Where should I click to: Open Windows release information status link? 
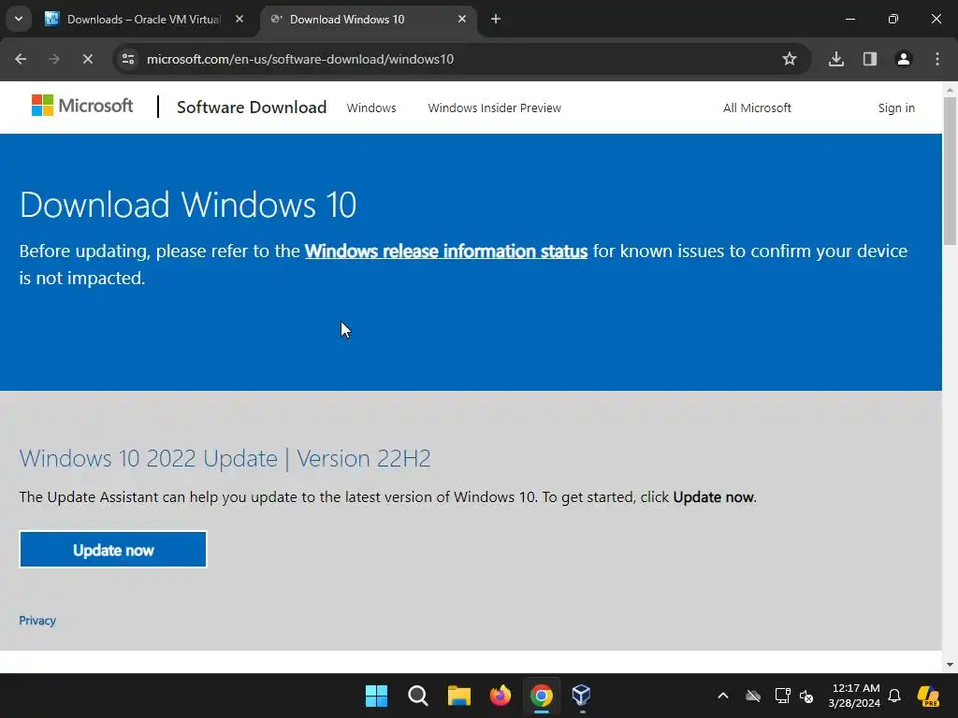(x=446, y=251)
